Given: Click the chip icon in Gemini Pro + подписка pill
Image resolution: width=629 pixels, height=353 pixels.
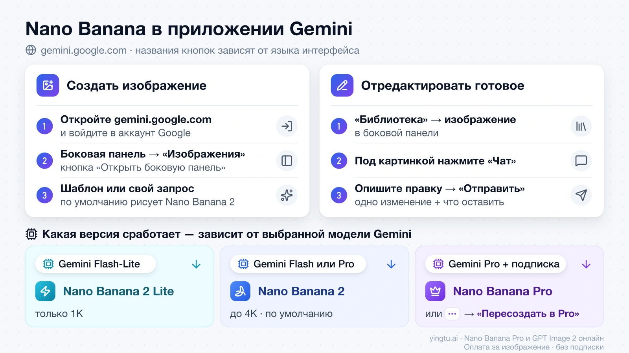Looking at the screenshot, I should pos(438,264).
